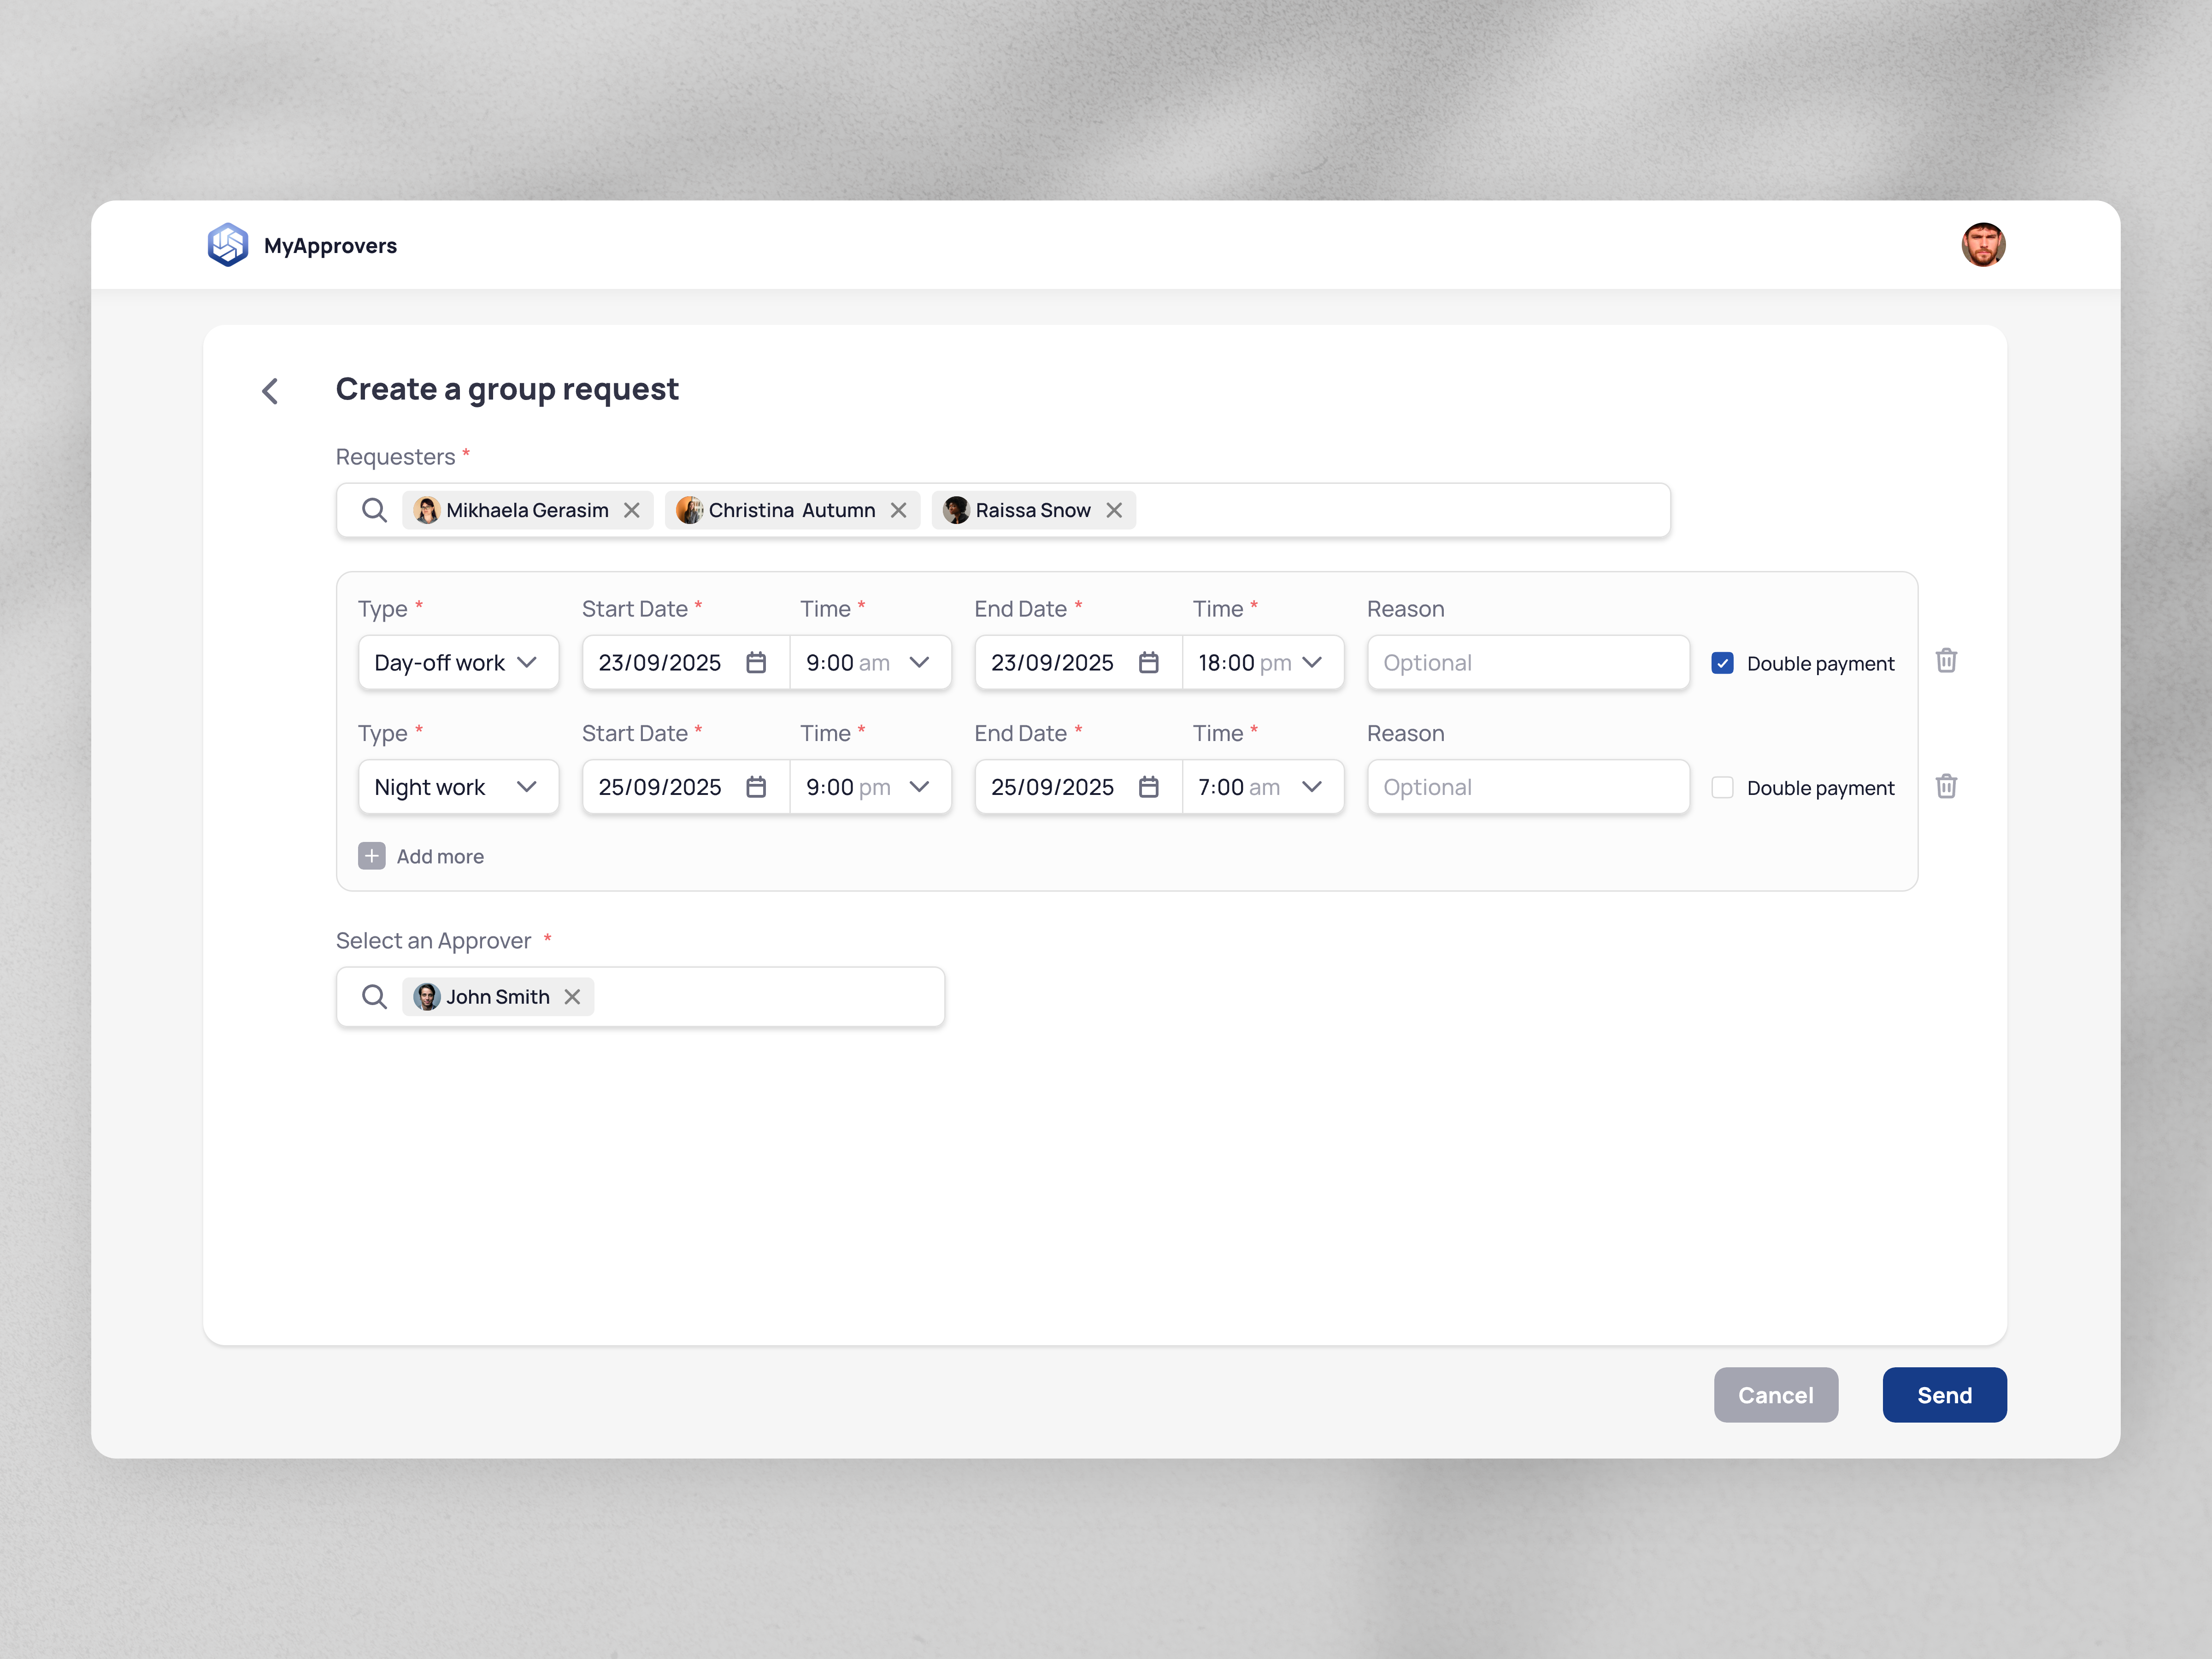This screenshot has width=2212, height=1659.
Task: Open calendar for 25/09/2025 end date
Action: click(x=1148, y=787)
